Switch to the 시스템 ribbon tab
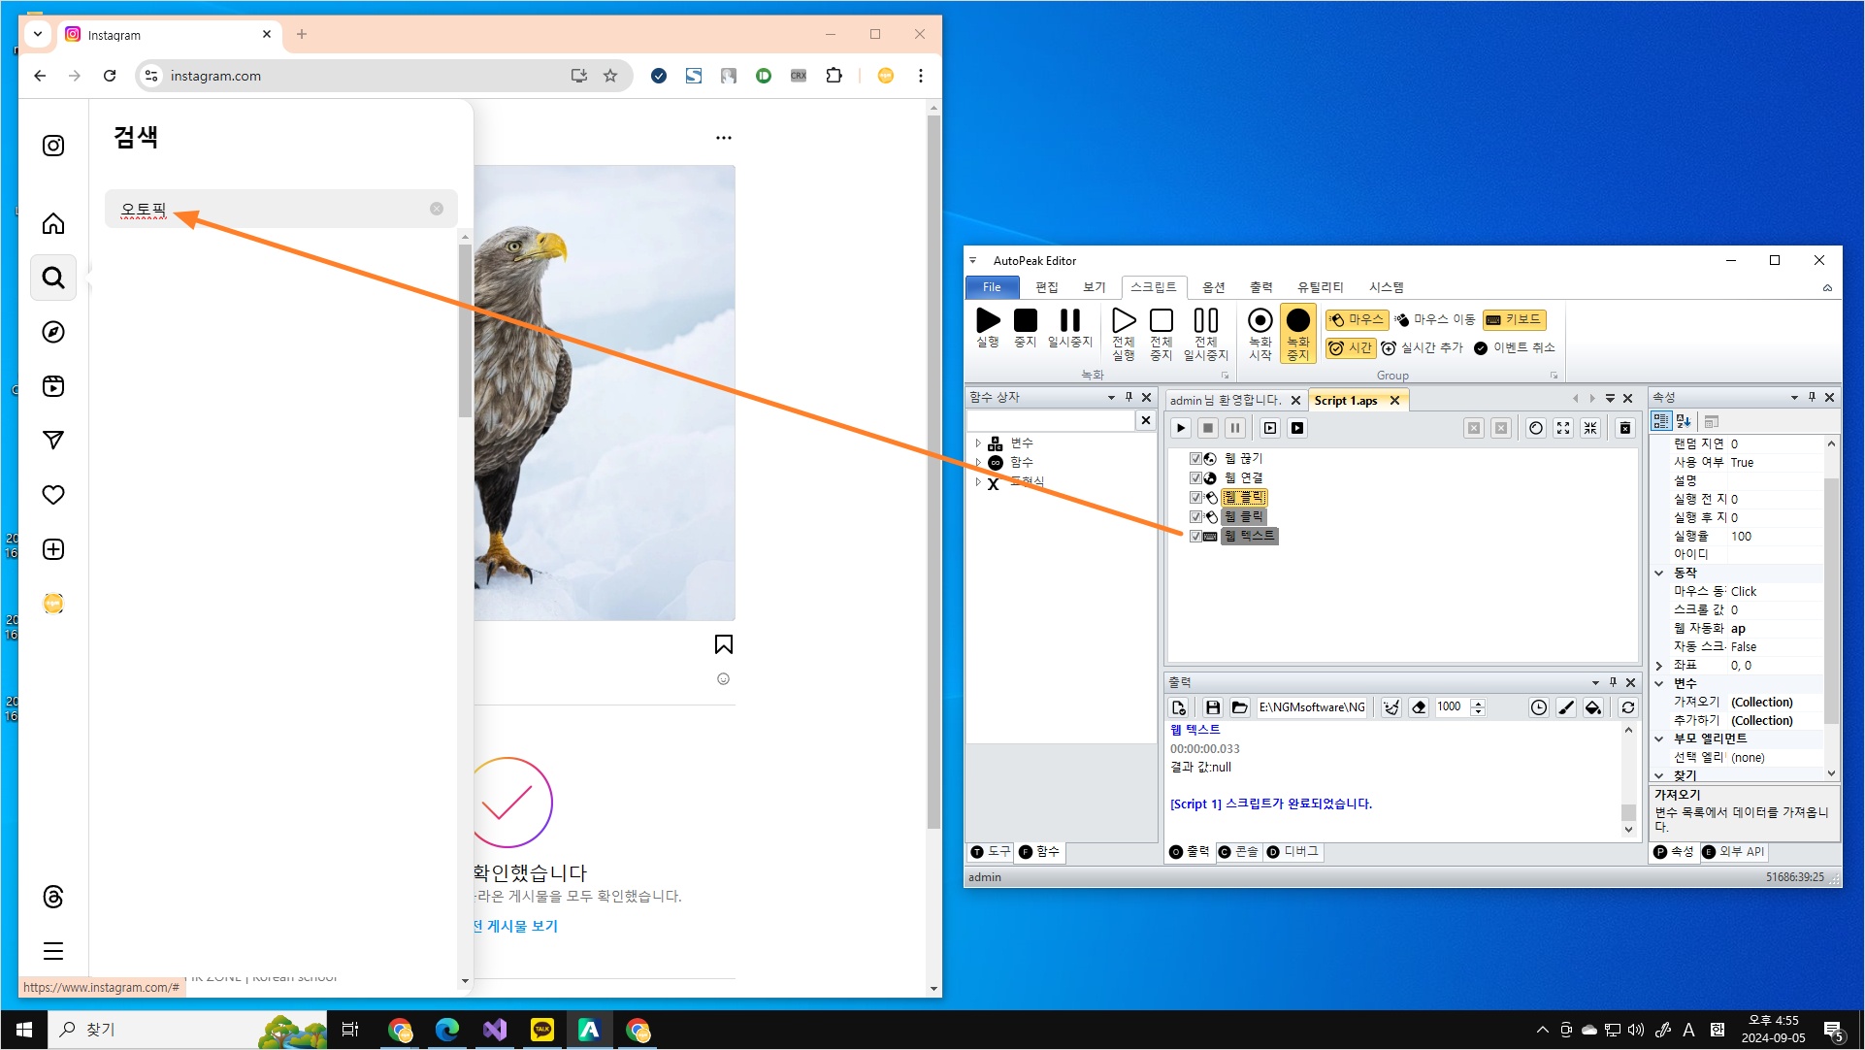The height and width of the screenshot is (1050, 1865). pos(1387,287)
